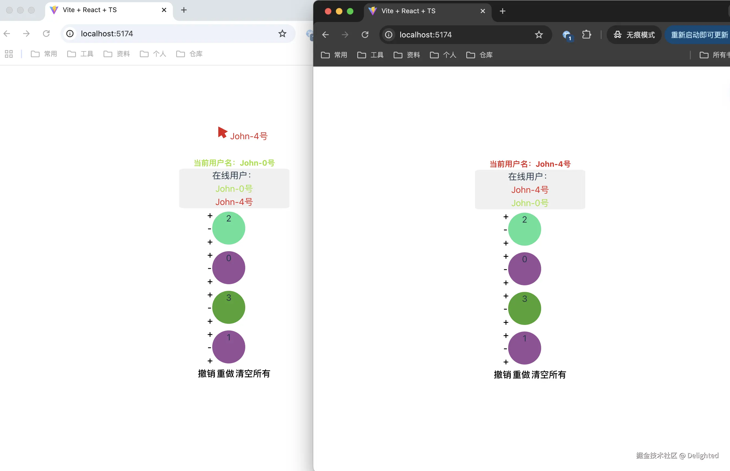The height and width of the screenshot is (471, 730).
Task: Click the forward navigation arrow in the dark window
Action: 345,35
